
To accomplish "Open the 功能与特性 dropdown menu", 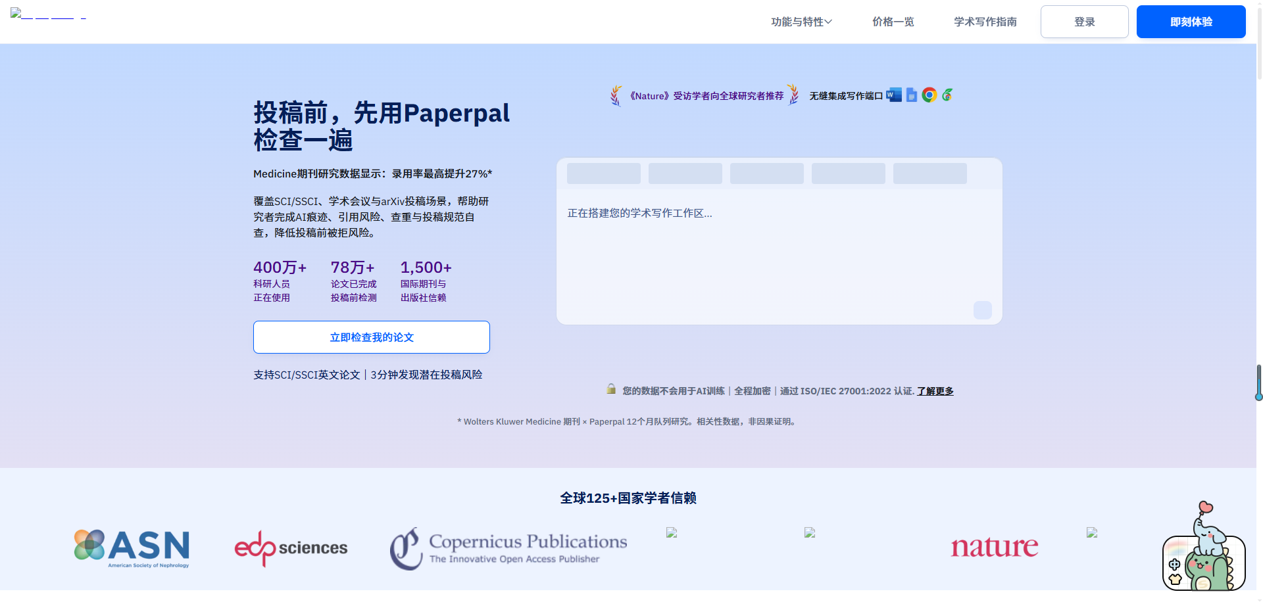I will coord(801,22).
